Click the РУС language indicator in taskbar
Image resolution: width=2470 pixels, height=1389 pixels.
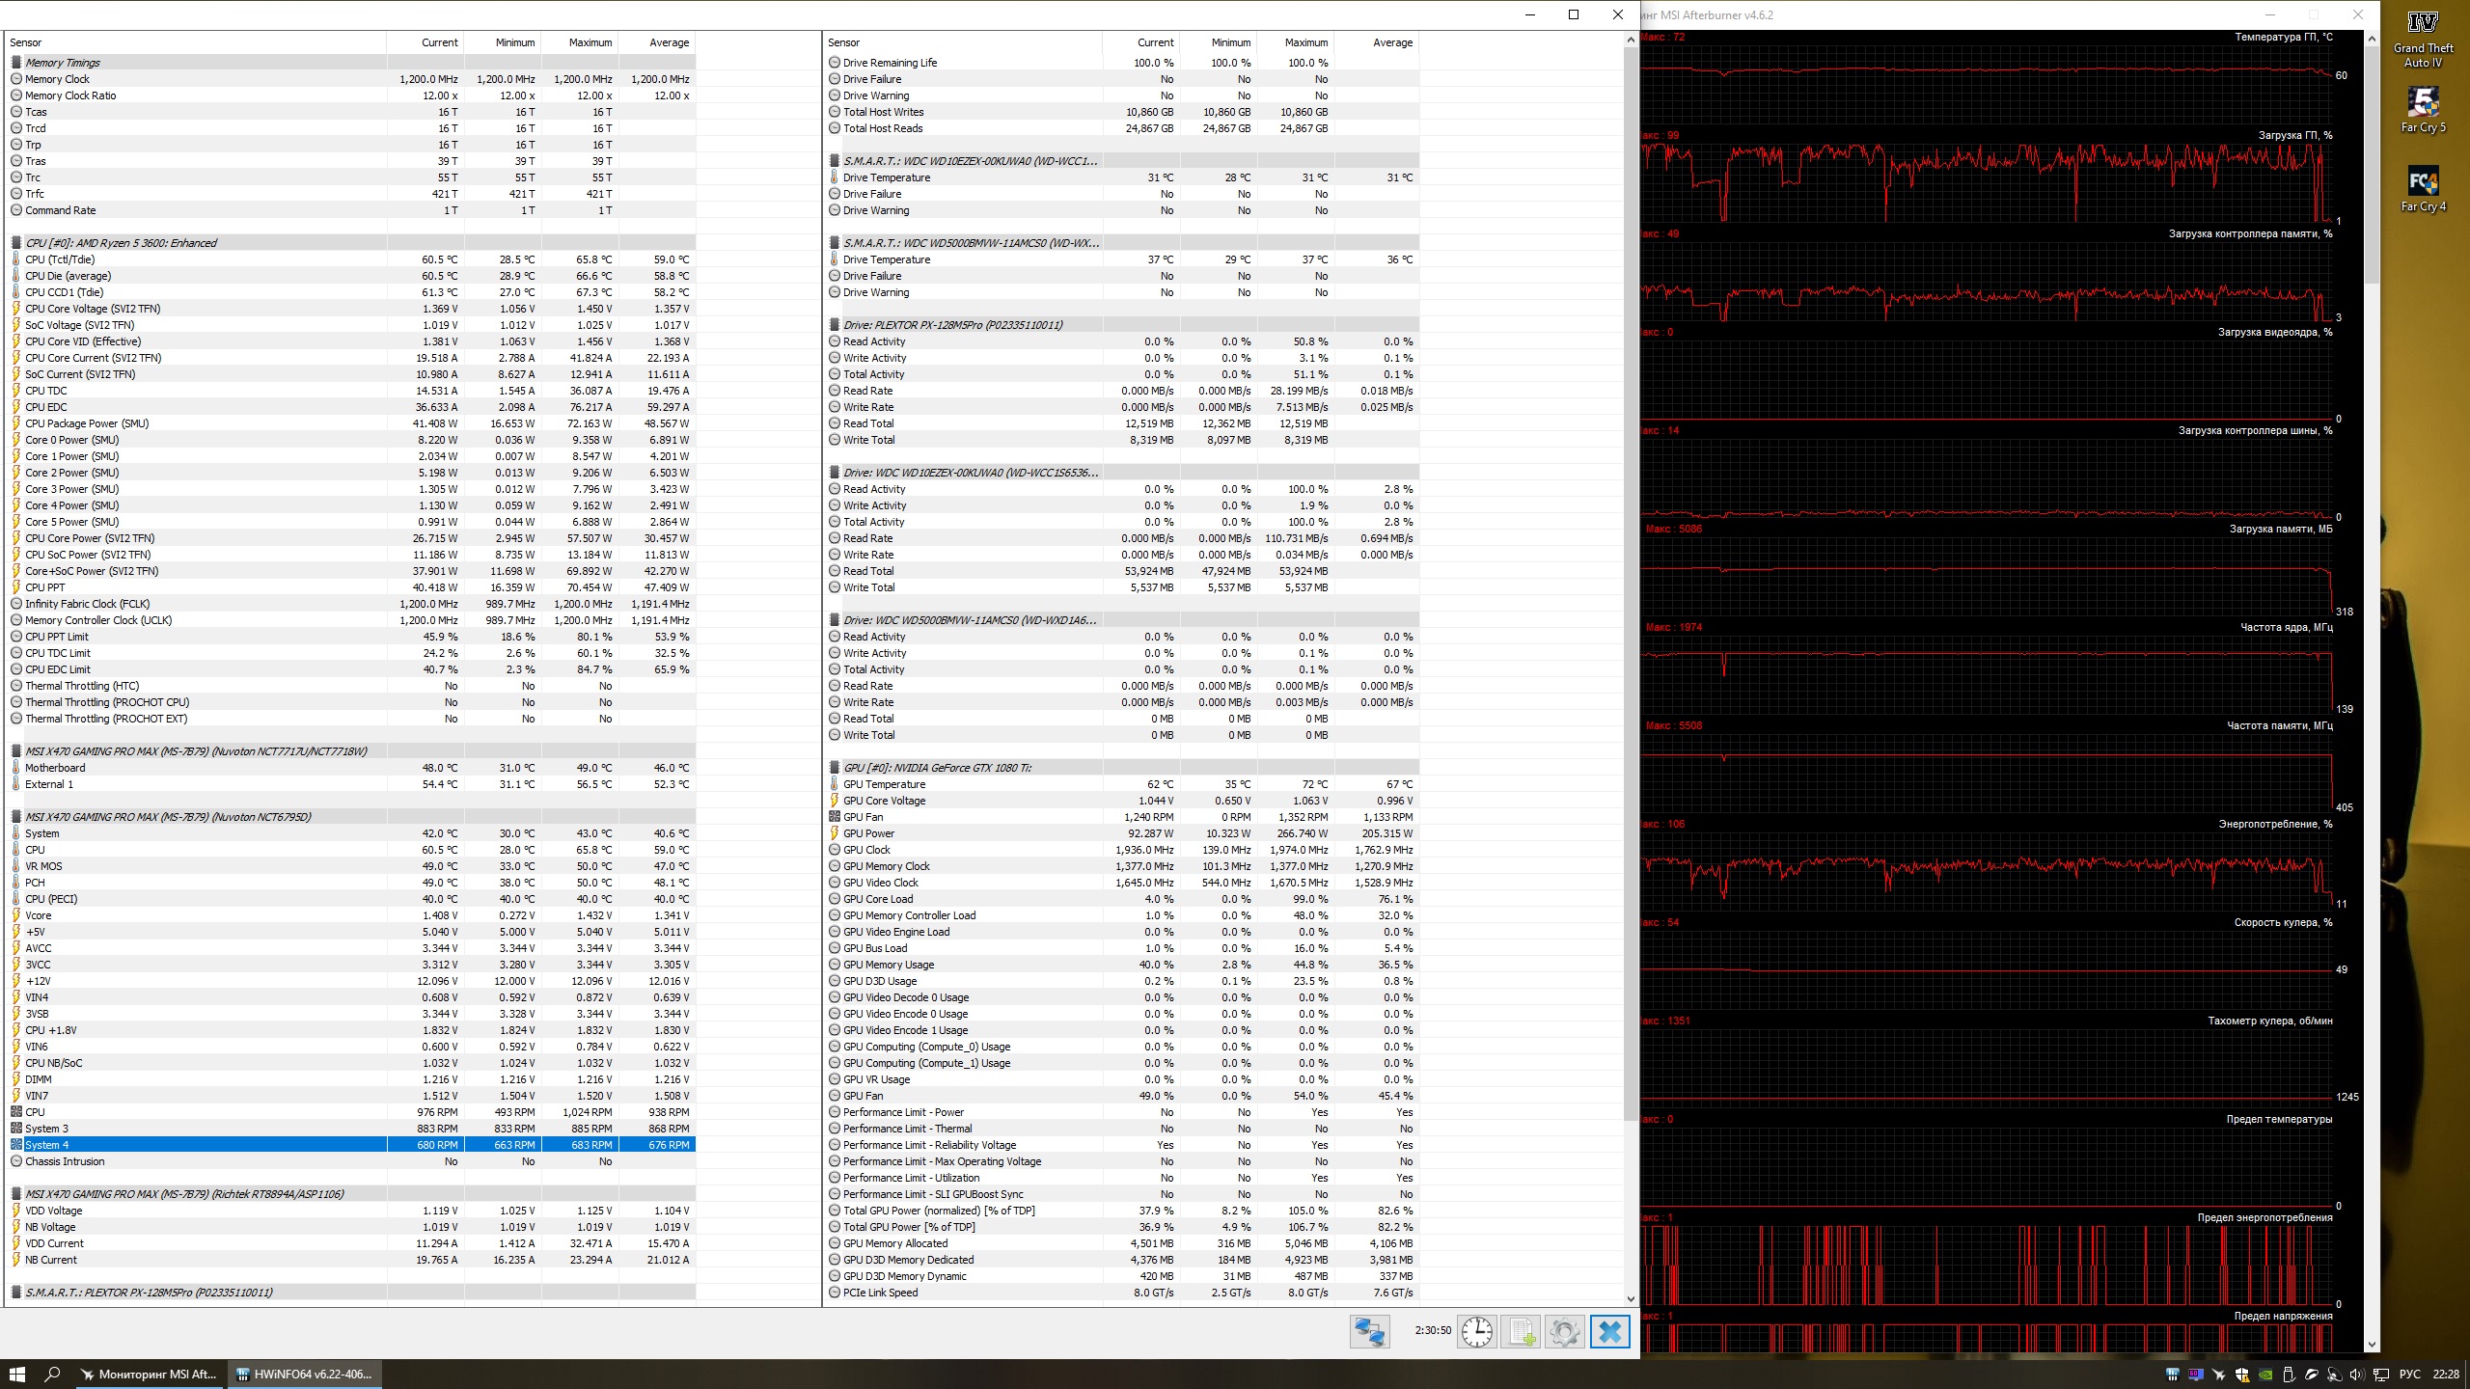point(2409,1375)
